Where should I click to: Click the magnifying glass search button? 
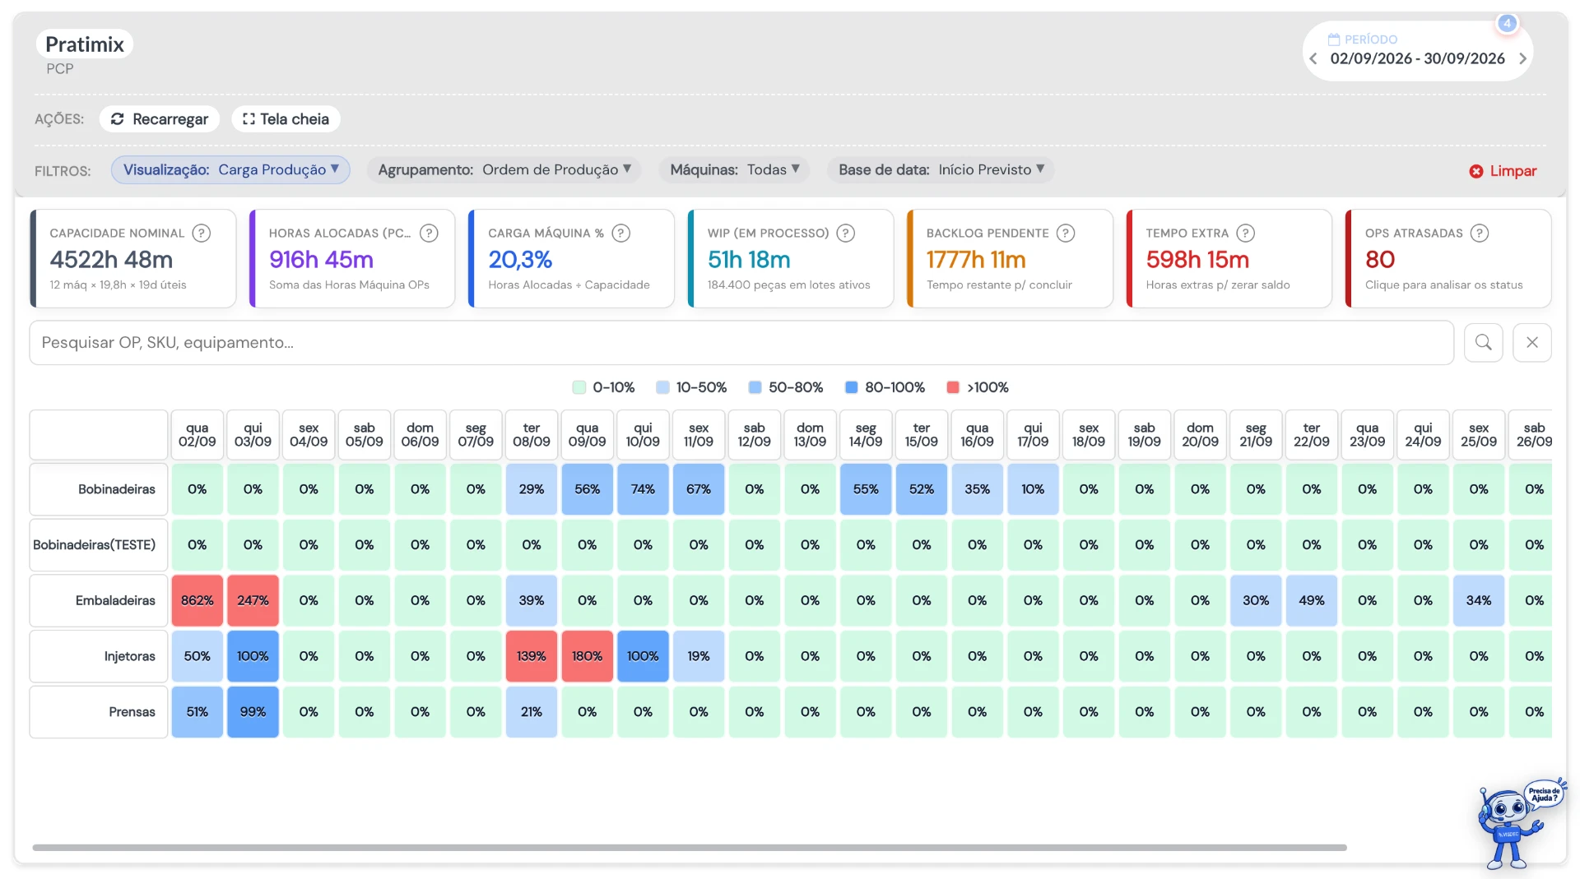click(1484, 343)
